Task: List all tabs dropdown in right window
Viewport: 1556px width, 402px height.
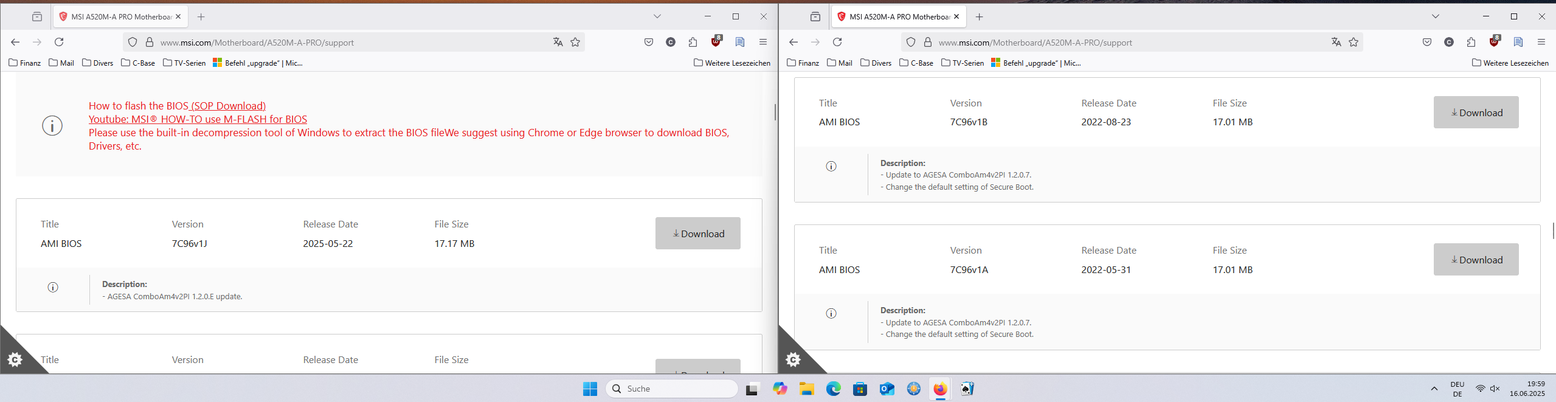Action: [x=1435, y=16]
